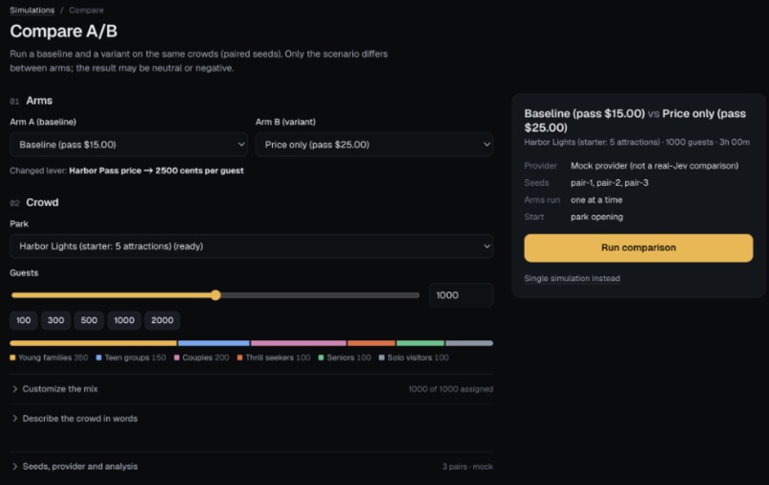The height and width of the screenshot is (485, 769).
Task: Open the Single simulation instead link
Action: tap(572, 278)
